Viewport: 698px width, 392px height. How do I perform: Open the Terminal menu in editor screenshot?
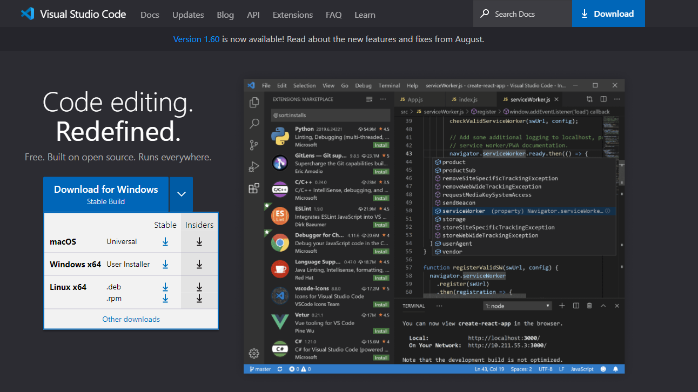pos(389,85)
